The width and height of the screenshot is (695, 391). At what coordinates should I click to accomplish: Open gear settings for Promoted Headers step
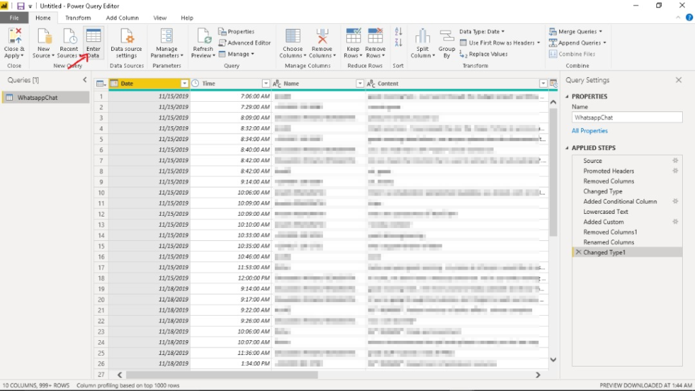coord(675,170)
